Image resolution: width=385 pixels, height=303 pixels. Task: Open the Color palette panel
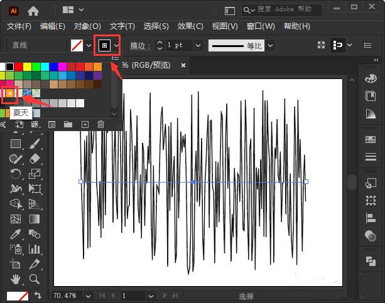371,78
